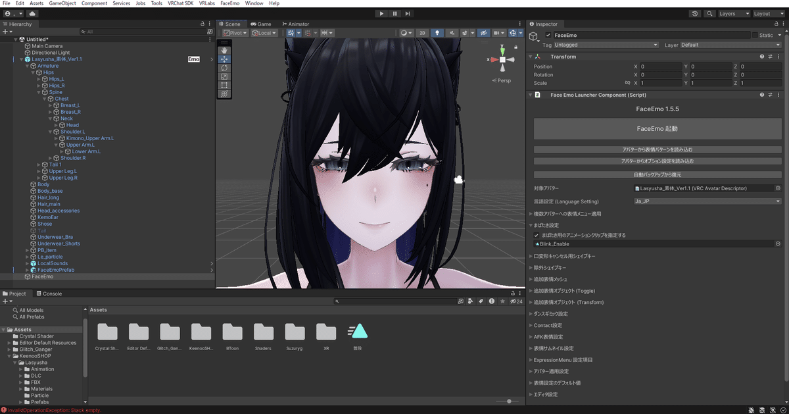Click the FaceEmo 起動 button

(x=657, y=128)
